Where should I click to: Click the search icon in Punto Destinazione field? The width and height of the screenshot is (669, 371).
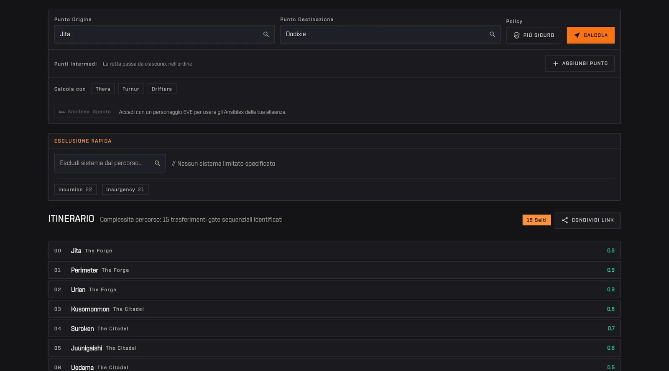(492, 34)
